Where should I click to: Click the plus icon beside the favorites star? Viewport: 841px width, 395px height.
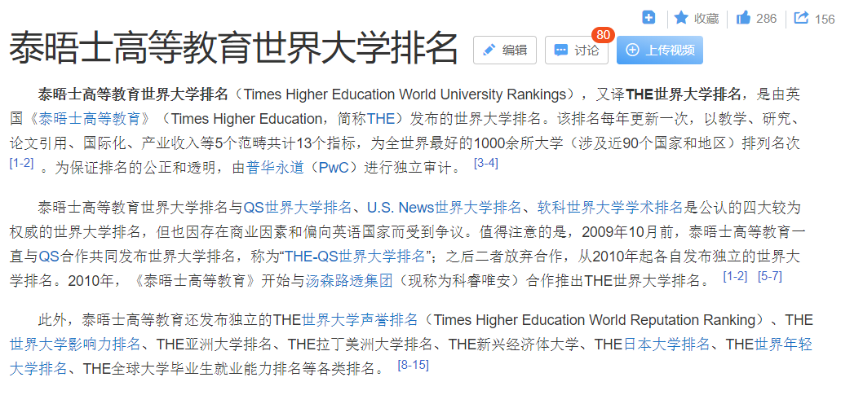pyautogui.click(x=648, y=18)
